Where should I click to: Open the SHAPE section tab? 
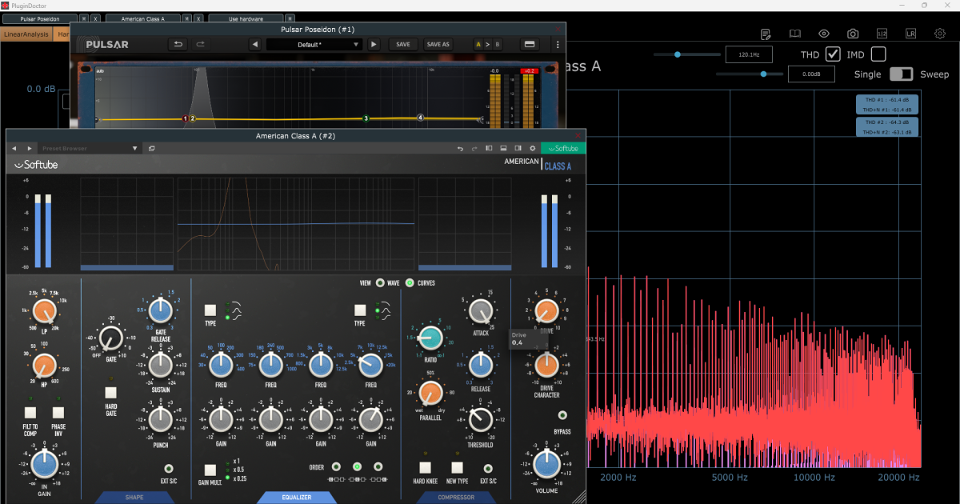pos(134,498)
